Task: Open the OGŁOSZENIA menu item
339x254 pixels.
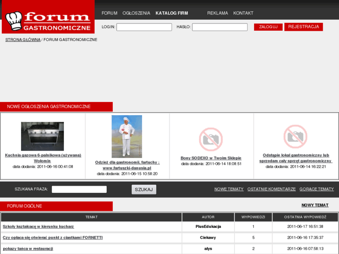Action: [136, 13]
